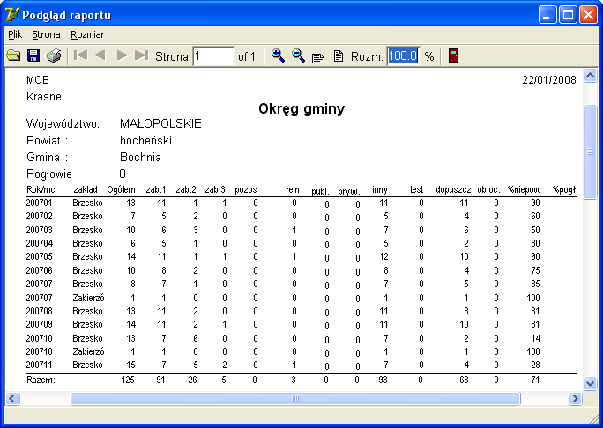Click row '200711' in the table
The height and width of the screenshot is (428, 603).
click(x=301, y=365)
